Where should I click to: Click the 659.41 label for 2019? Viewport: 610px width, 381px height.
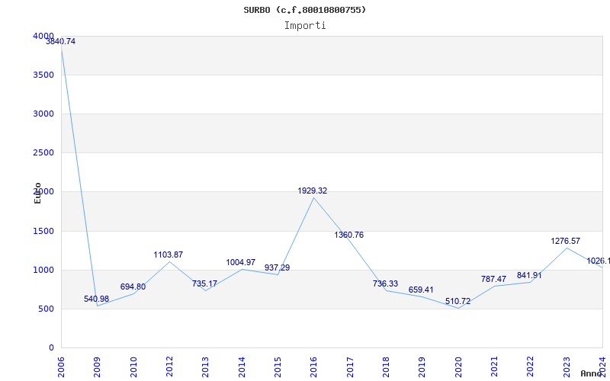point(422,290)
